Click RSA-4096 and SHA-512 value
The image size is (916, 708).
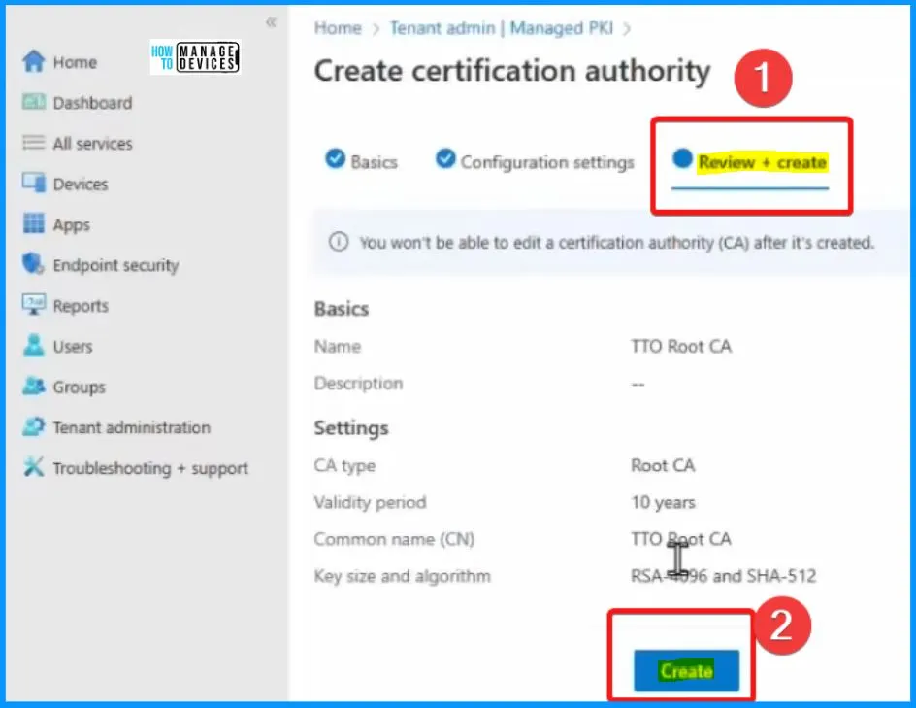coord(723,576)
